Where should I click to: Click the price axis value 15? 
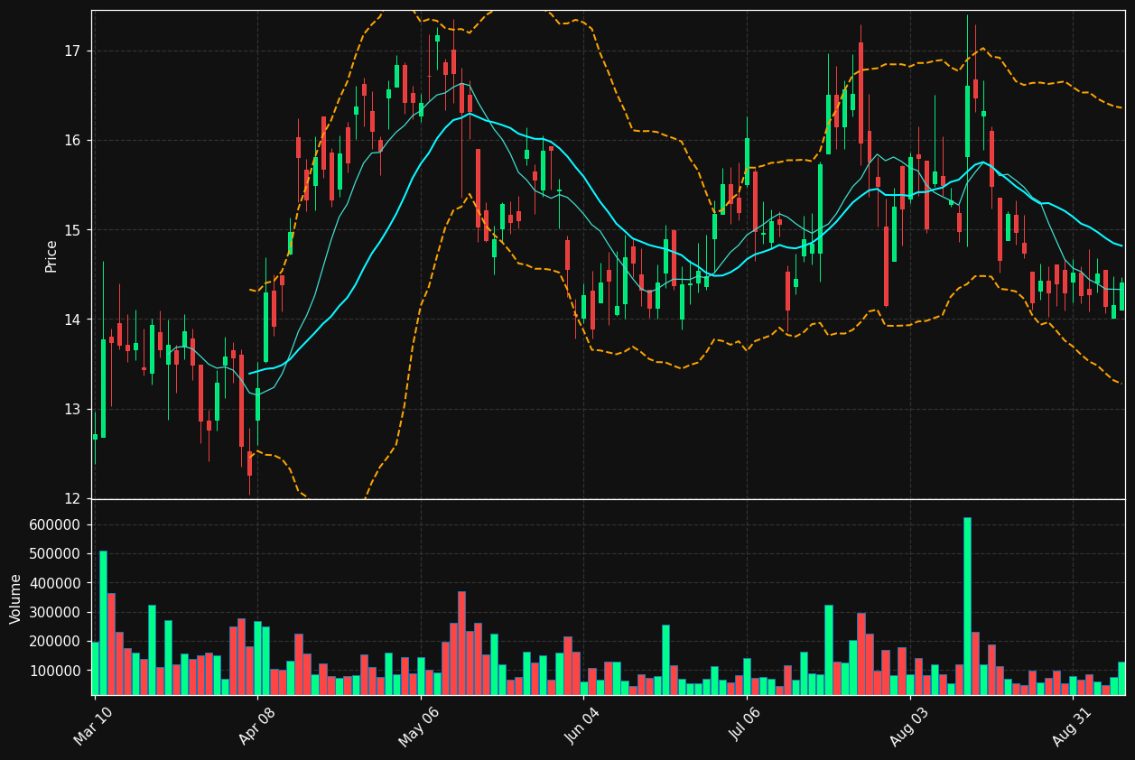[71, 230]
